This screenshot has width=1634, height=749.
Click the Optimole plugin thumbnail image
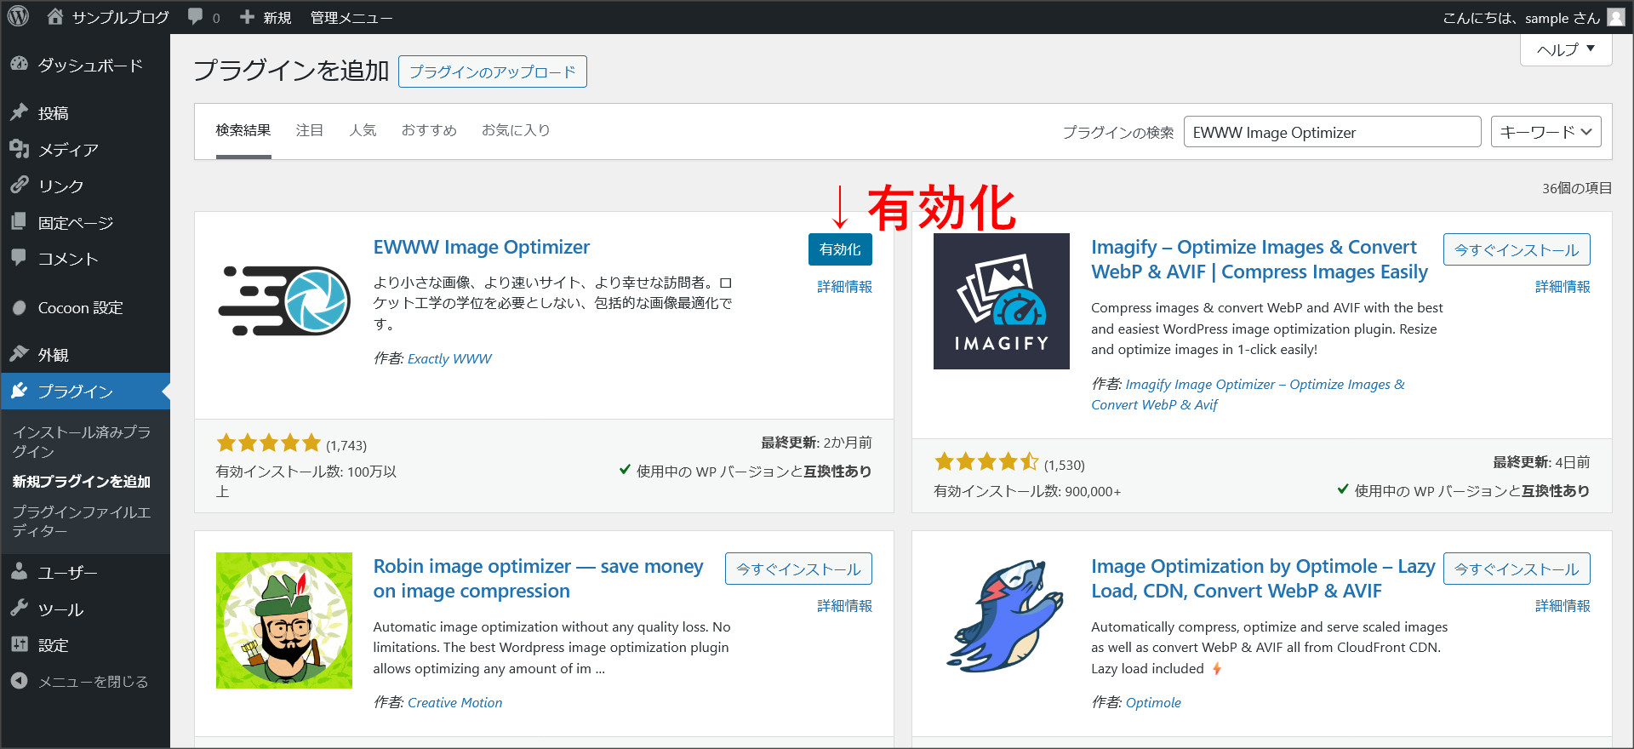coord(1002,620)
